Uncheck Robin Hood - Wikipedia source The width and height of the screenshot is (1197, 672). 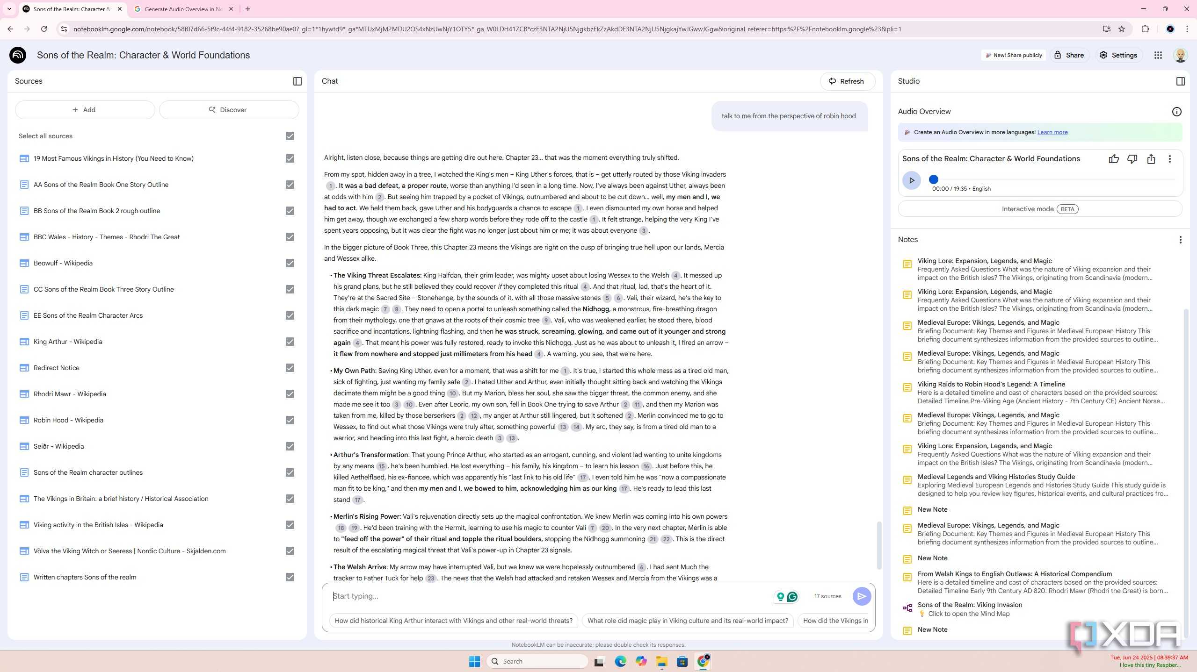point(290,420)
